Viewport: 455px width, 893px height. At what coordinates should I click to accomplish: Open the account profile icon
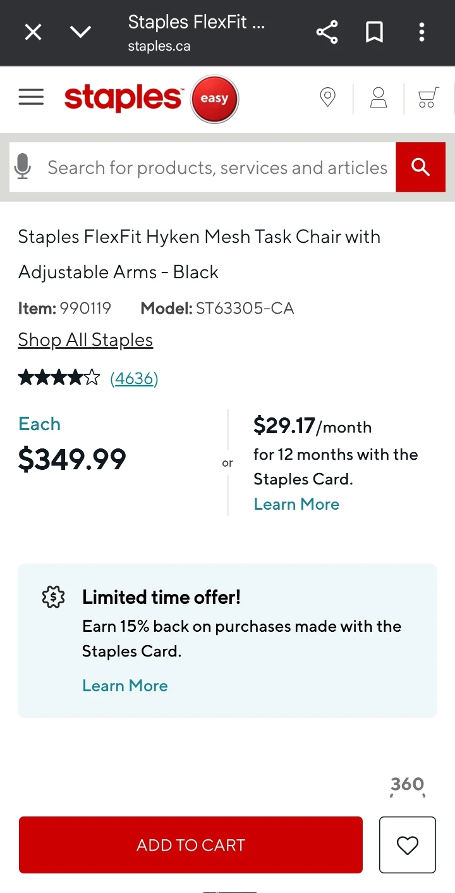point(379,98)
